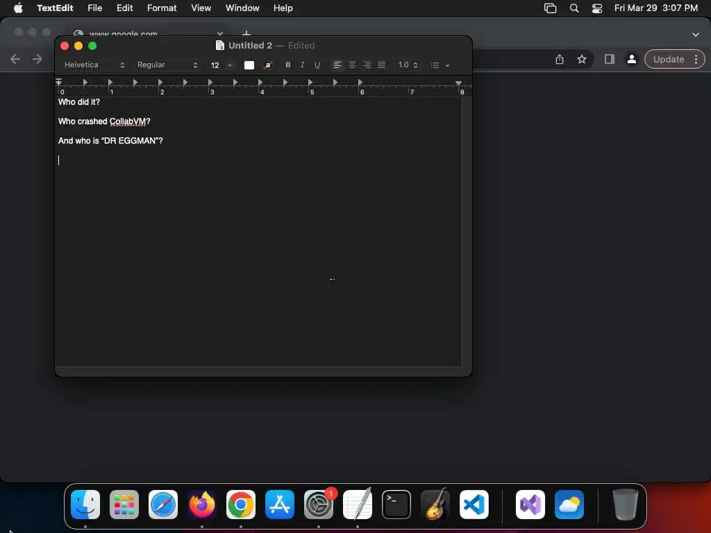Expand Chrome's tab search chevron

pyautogui.click(x=696, y=35)
